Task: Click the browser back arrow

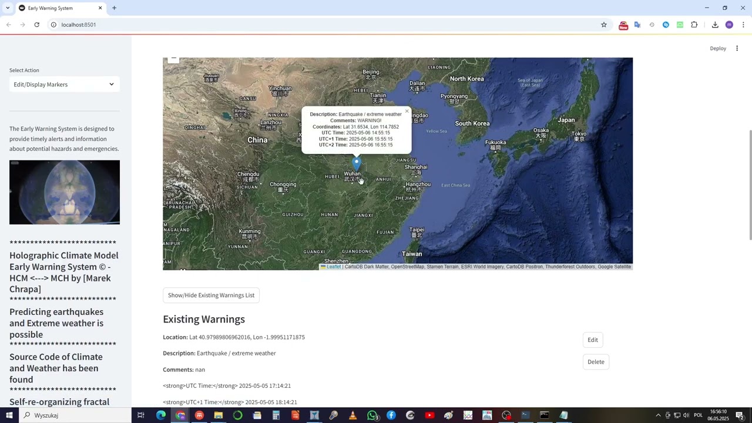Action: pos(8,25)
